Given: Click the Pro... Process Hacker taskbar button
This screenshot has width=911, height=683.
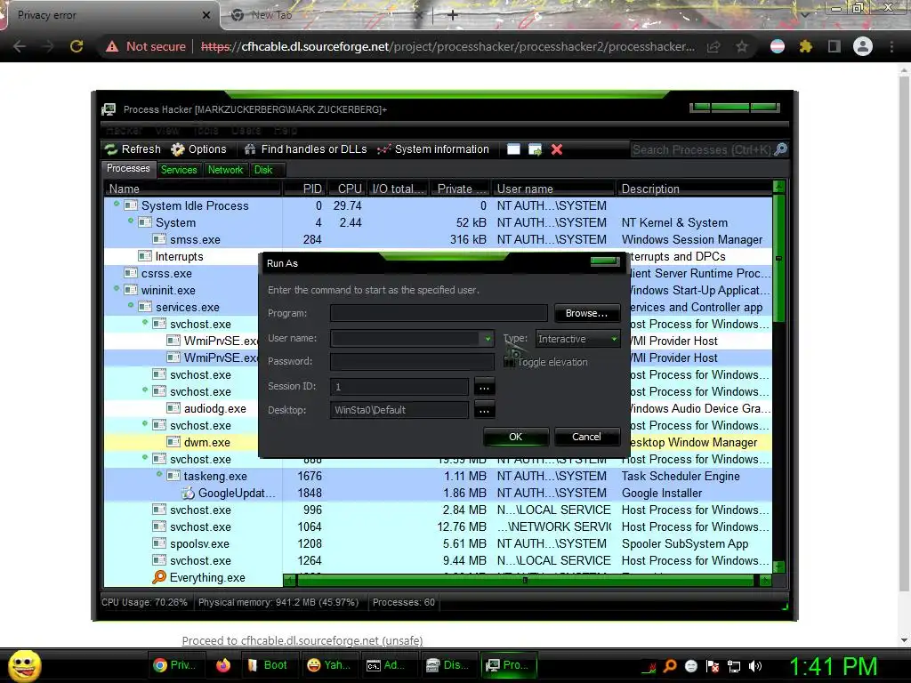Looking at the screenshot, I should [508, 665].
